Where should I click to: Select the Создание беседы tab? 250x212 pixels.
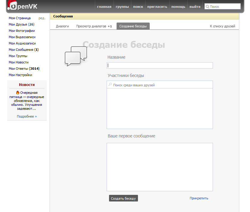133,26
